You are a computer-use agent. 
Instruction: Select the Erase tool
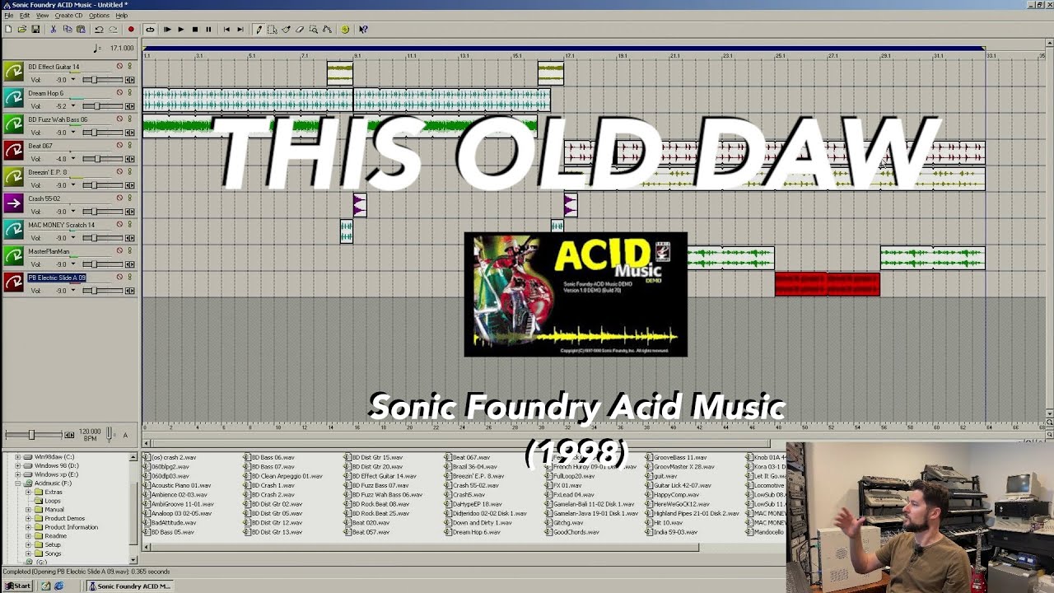(300, 29)
